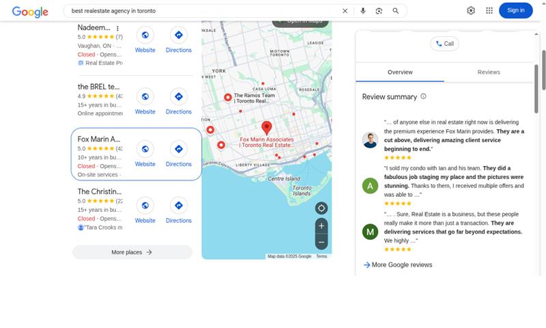546x328 pixels.
Task: Get Directions icon for Nadeem listing
Action: [179, 35]
